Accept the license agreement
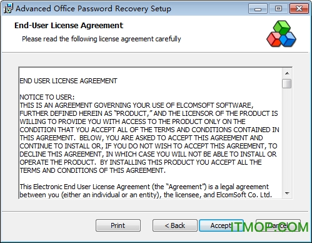Image resolution: width=312 pixels, height=243 pixels. [x=221, y=225]
